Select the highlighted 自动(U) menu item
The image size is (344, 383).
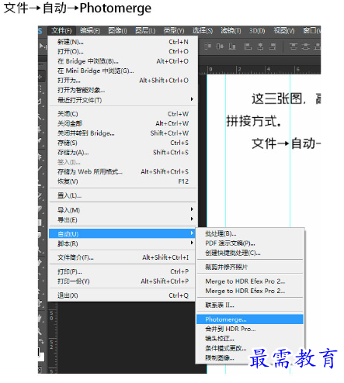122,233
